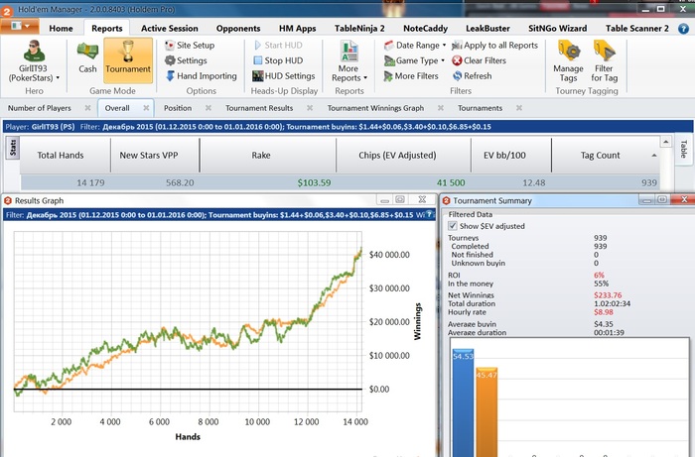The height and width of the screenshot is (457, 695).
Task: Toggle Show $EV adjusted checkbox
Action: point(453,226)
